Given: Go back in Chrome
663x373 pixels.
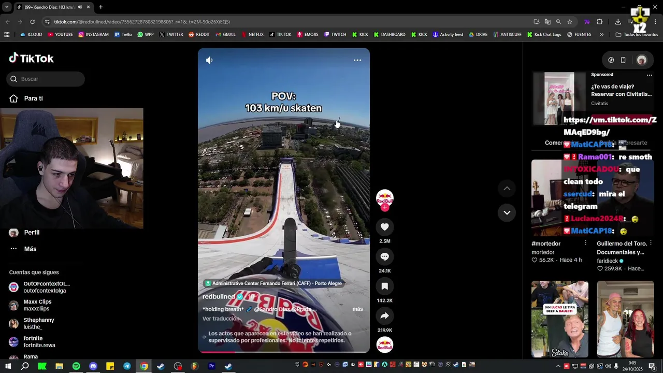Looking at the screenshot, I should (x=7, y=22).
